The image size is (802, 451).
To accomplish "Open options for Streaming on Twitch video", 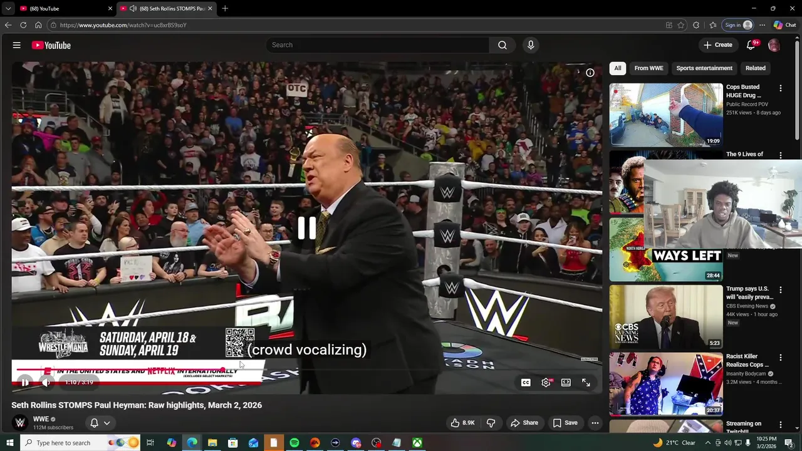I will click(x=780, y=425).
